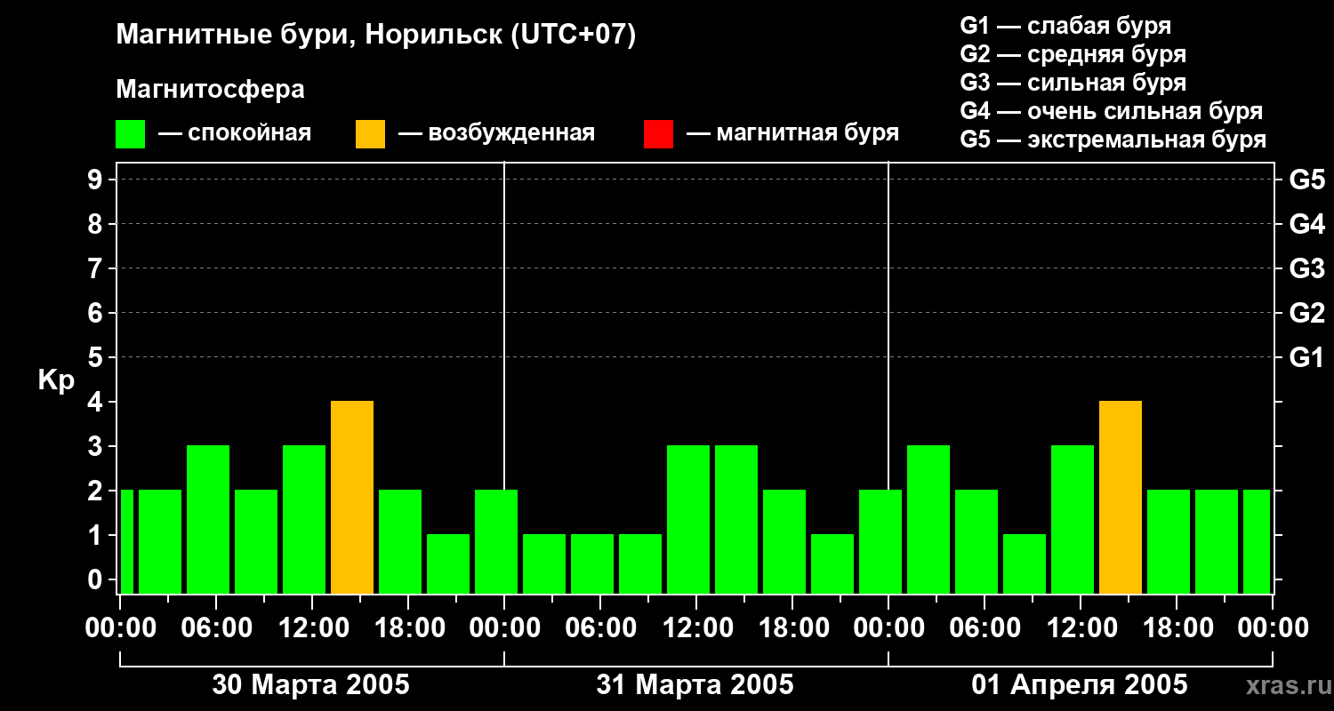Screen dimensions: 1334x711
Task: Click the '— возбужденная' legend label
Action: 496,133
